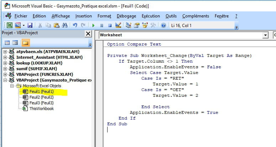Expand the lookup (LOOKUP.XLAM) node
This screenshot has height=147, width=276.
tap(5, 63)
